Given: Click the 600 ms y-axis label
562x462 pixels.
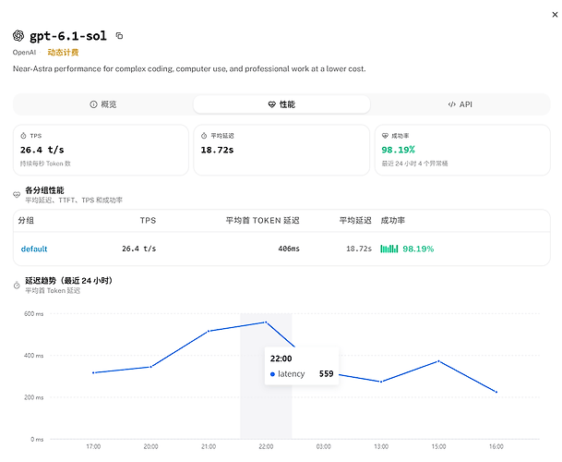Looking at the screenshot, I should point(34,314).
